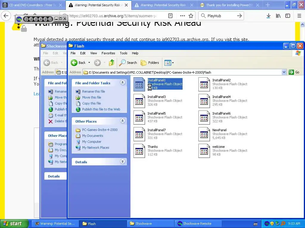
Task: Open the Back history dropdown arrow
Action: 89,63
